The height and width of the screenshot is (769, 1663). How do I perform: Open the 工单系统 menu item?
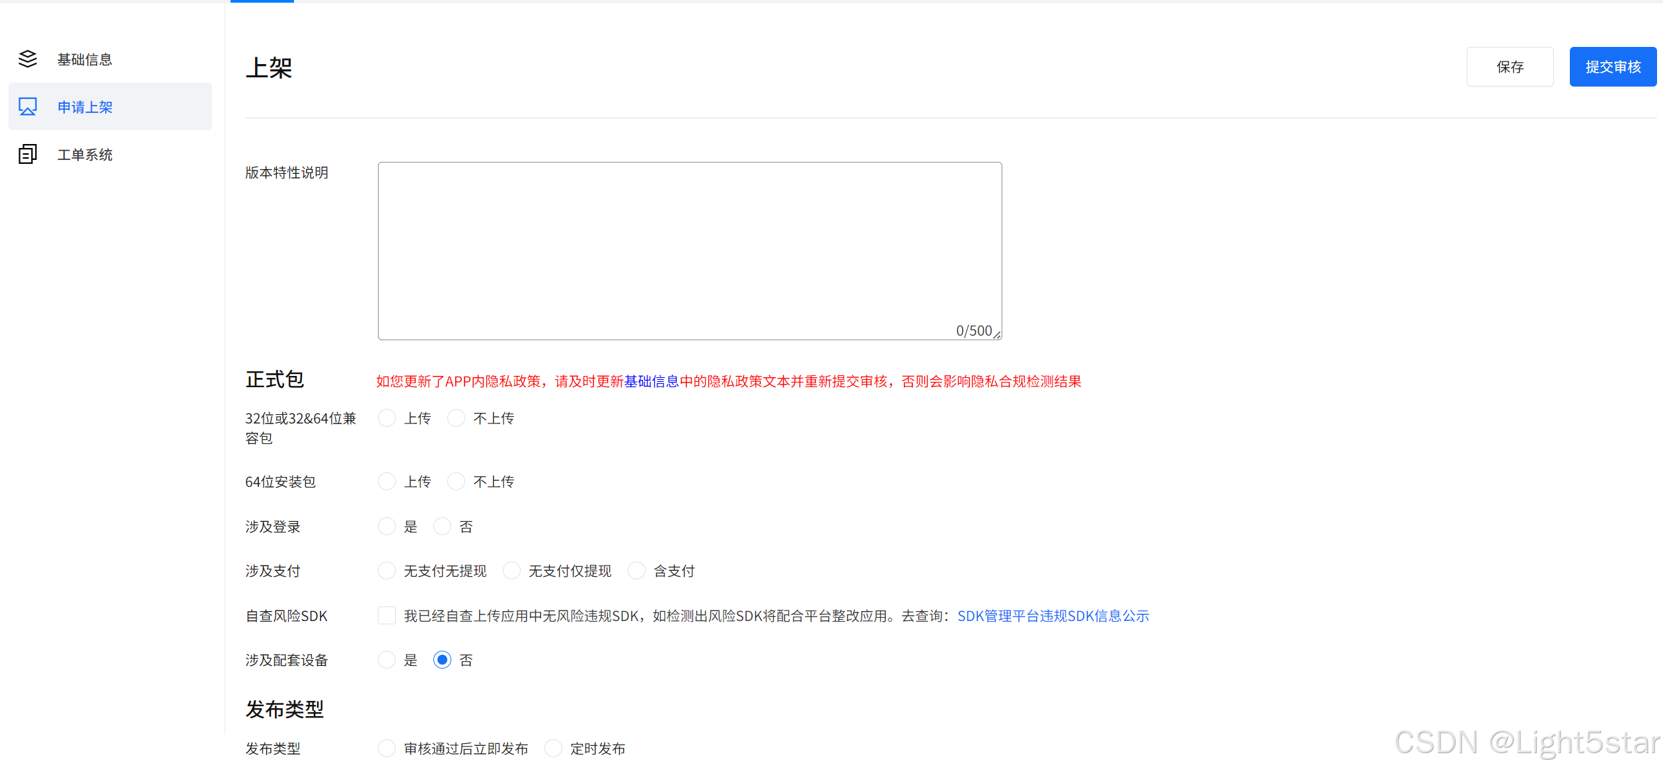[x=85, y=155]
